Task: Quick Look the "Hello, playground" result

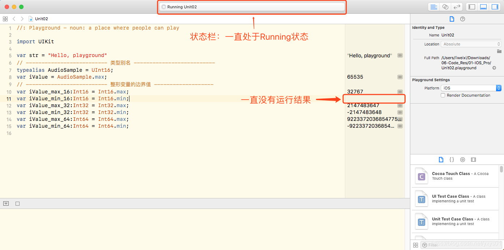Action: coord(400,56)
